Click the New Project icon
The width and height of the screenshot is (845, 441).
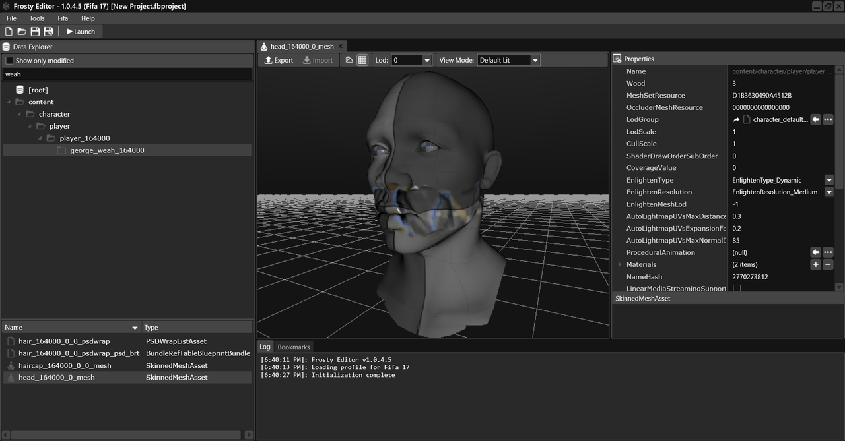[x=9, y=32]
